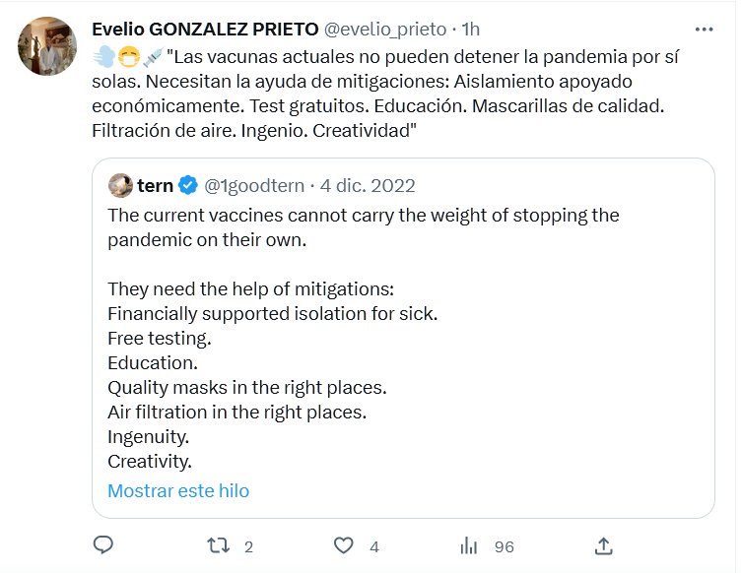Open the share tweet icon
Screen dimensions: 741x573
pyautogui.click(x=604, y=544)
